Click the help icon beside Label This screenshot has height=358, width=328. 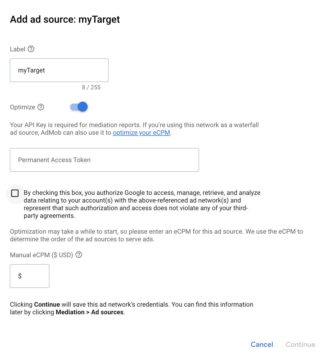[x=31, y=49]
